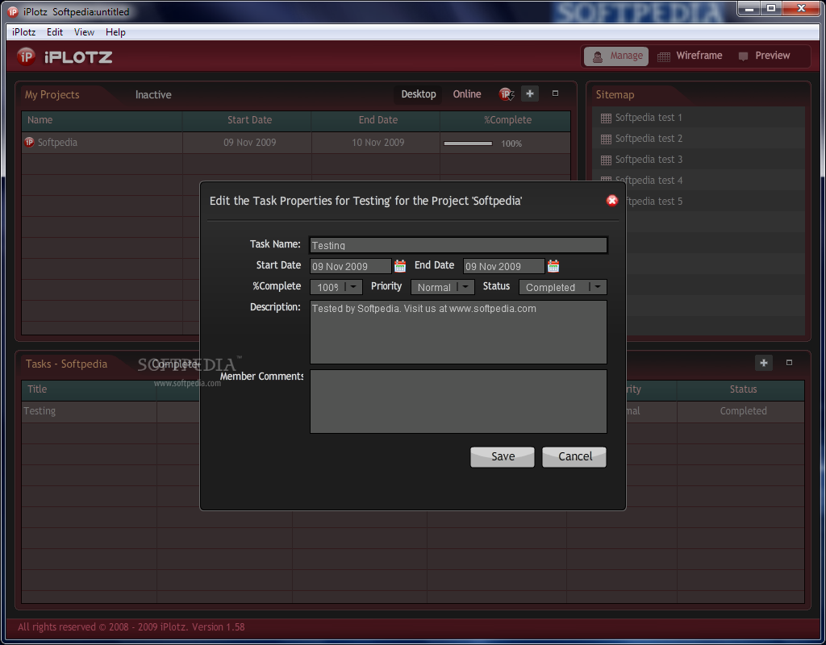Click the iP sync icon in My Projects

pos(507,94)
